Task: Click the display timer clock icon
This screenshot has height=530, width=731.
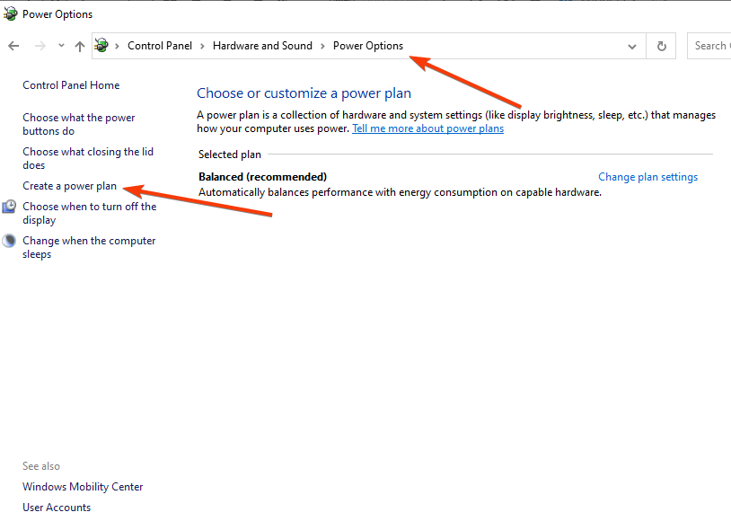Action: (x=9, y=207)
